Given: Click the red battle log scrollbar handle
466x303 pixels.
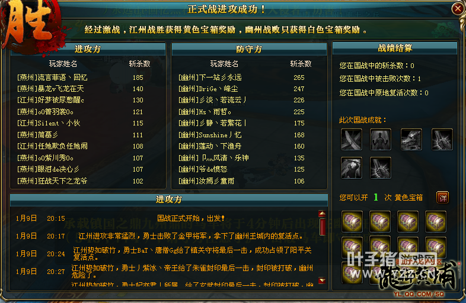Looking at the screenshot, I should click(x=322, y=227).
